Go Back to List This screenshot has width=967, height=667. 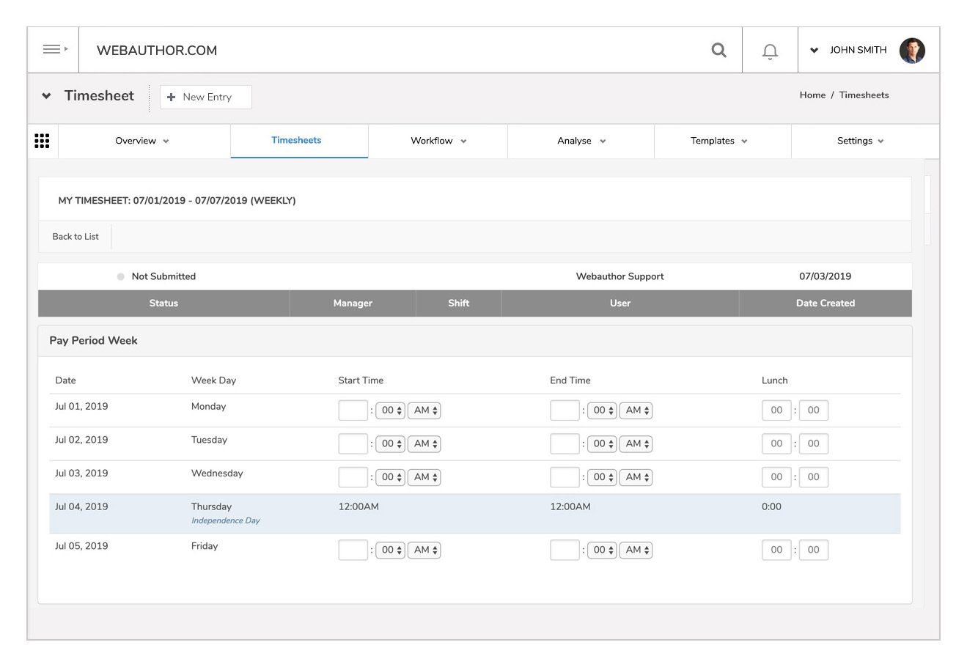click(76, 237)
